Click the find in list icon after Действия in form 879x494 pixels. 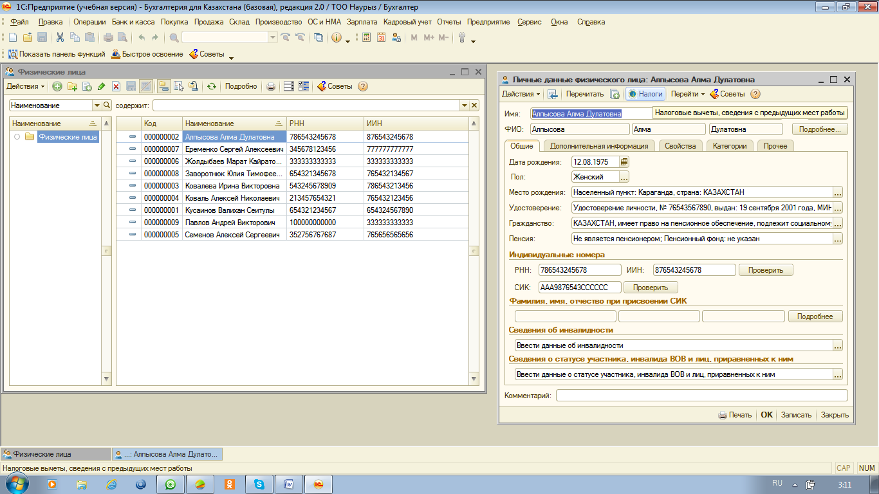click(x=552, y=94)
